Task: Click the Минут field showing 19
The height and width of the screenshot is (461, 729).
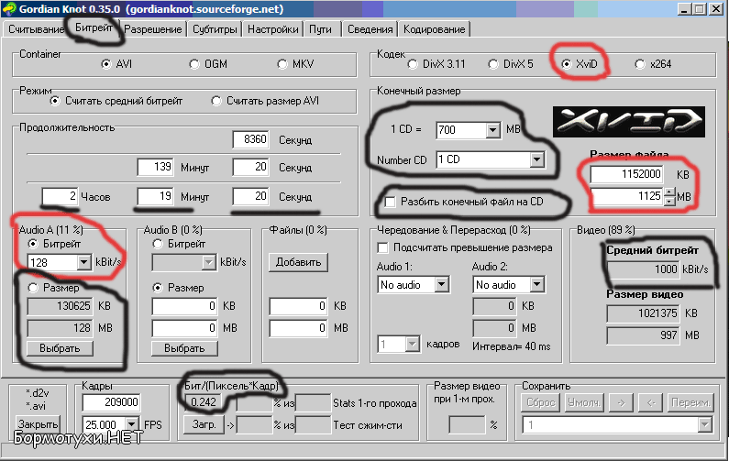Action: (155, 196)
